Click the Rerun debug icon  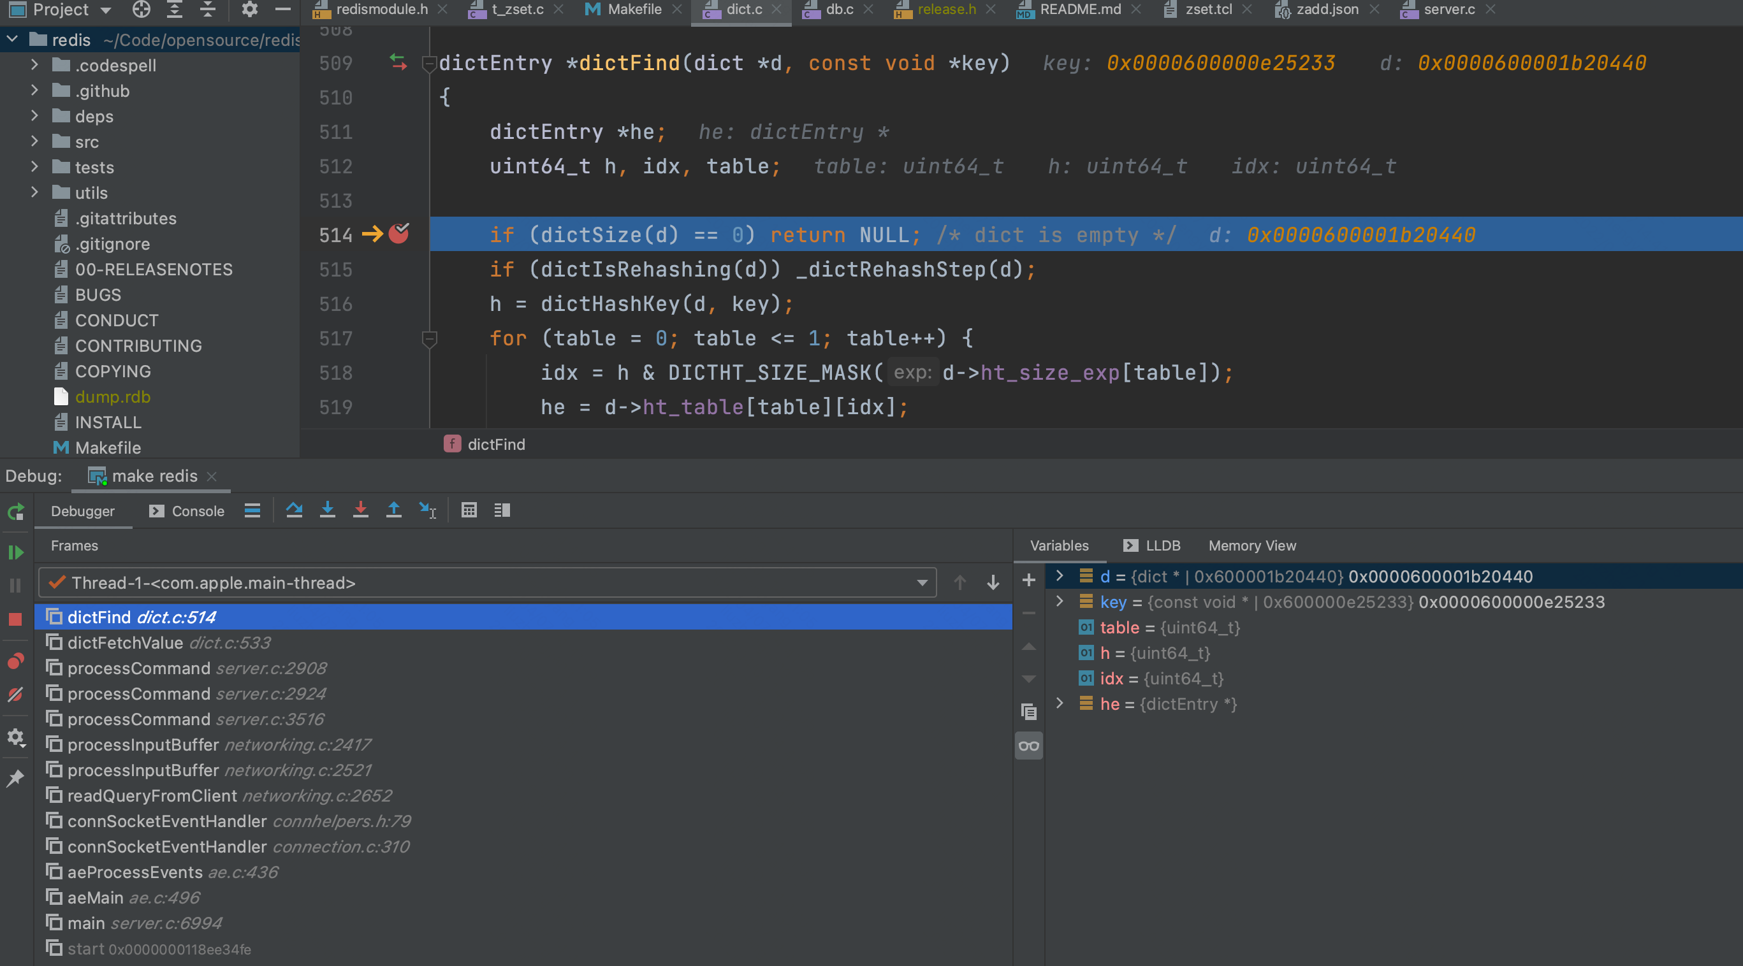[x=15, y=512]
